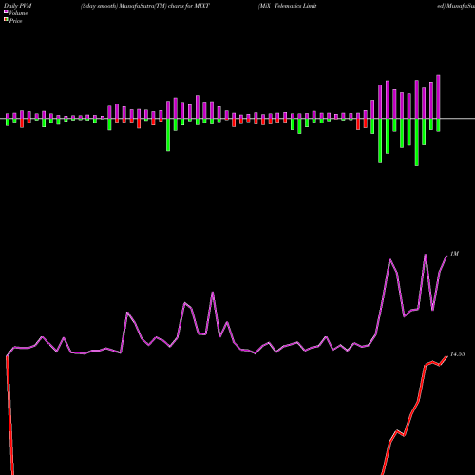The height and width of the screenshot is (475, 475).
Task: Select the 'Price' legend label
Action: pos(15,21)
